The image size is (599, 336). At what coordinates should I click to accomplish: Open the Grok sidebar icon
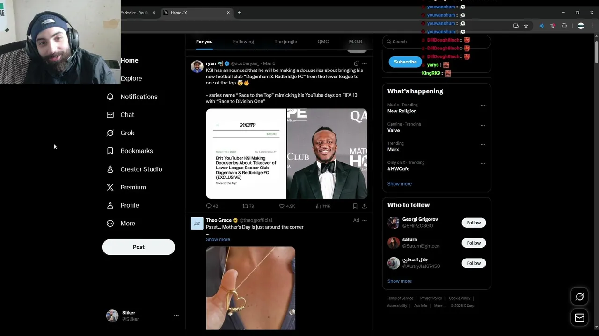(110, 133)
